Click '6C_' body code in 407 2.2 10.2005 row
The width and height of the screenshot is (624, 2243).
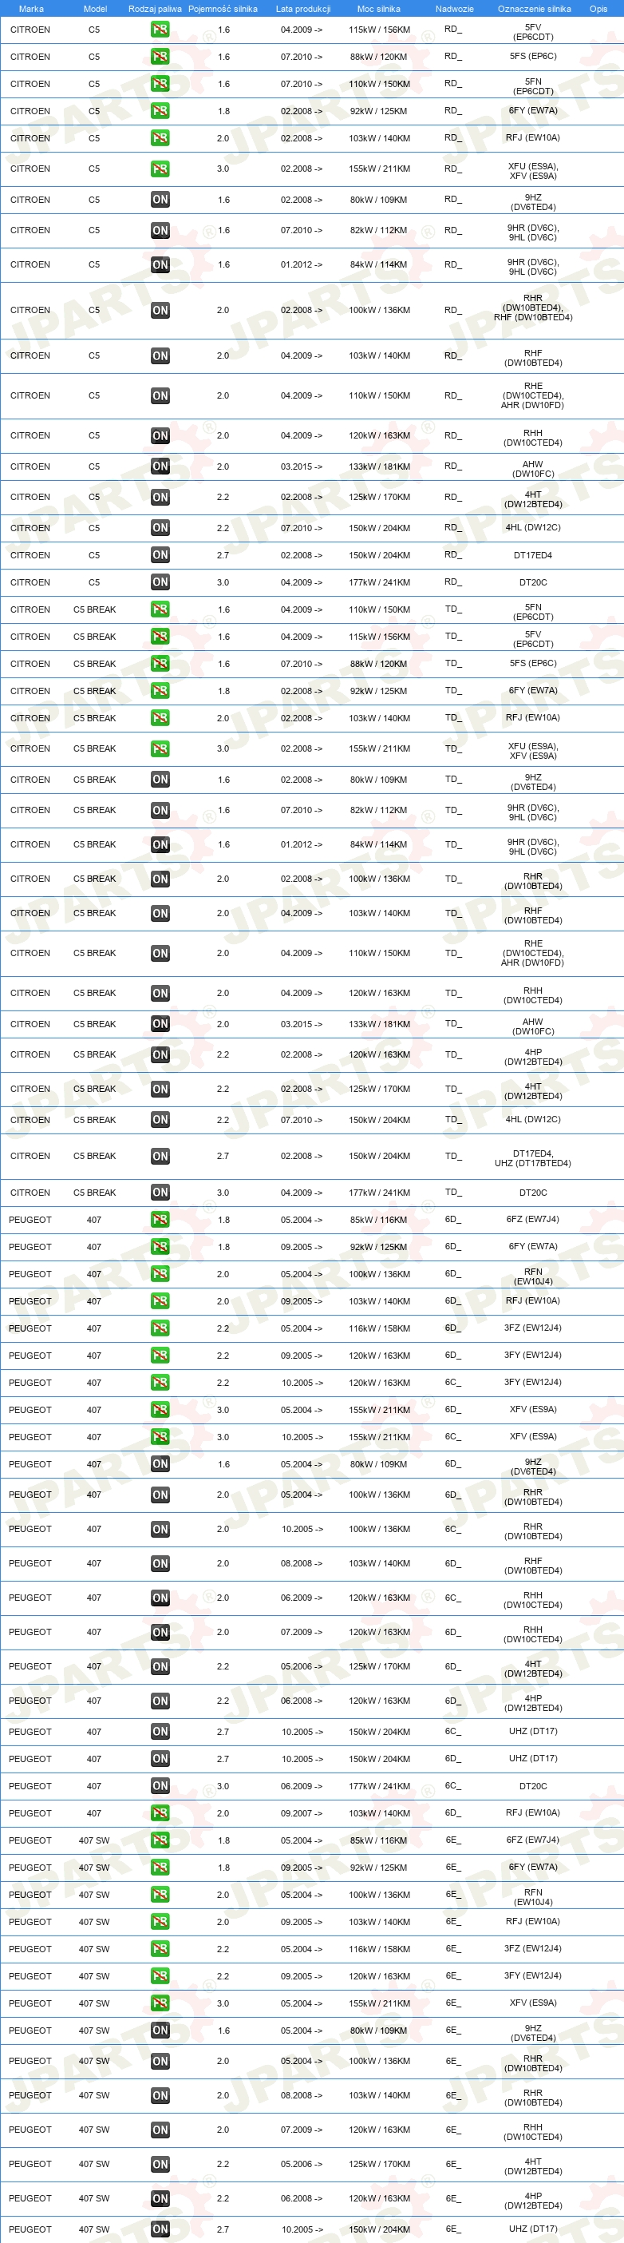click(x=452, y=1383)
